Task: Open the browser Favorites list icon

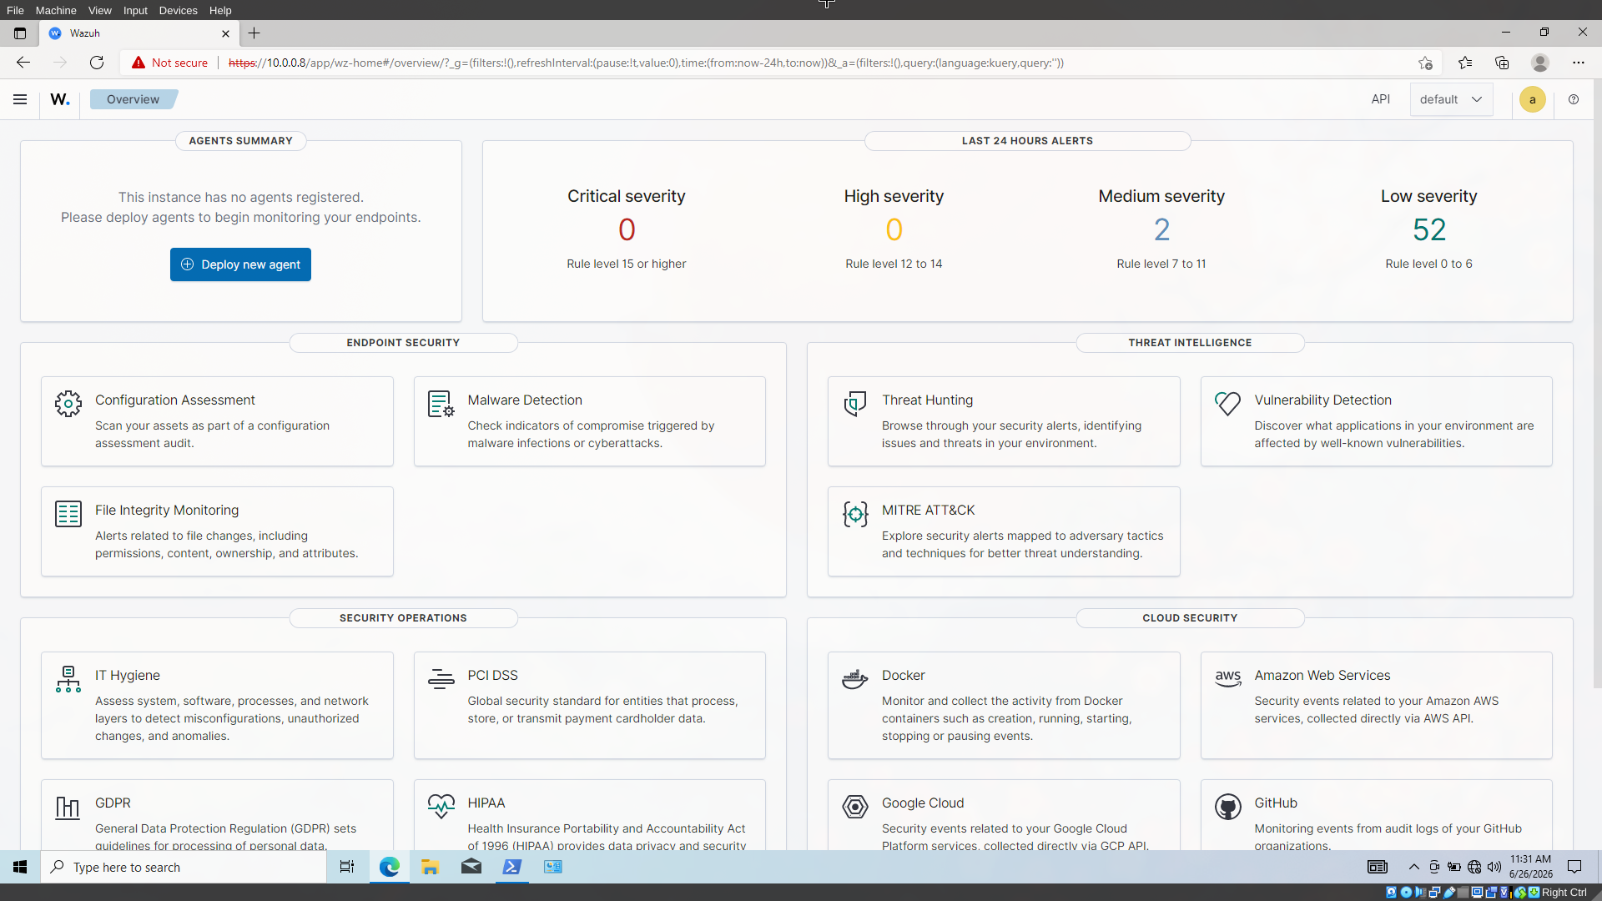Action: [1465, 63]
